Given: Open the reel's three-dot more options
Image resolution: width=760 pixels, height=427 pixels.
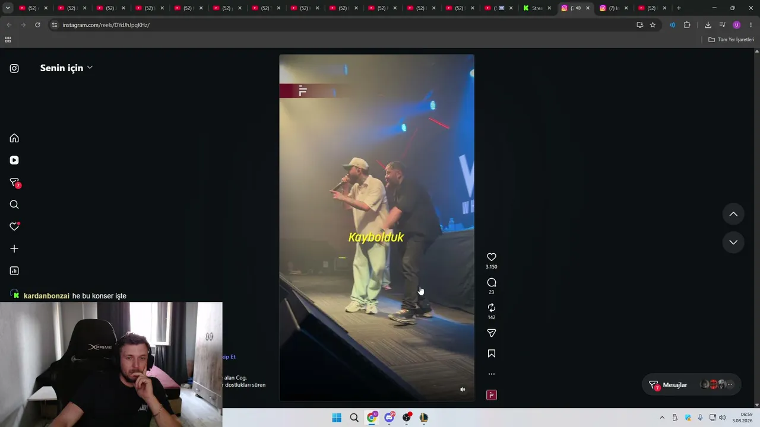Looking at the screenshot, I should click(x=492, y=374).
